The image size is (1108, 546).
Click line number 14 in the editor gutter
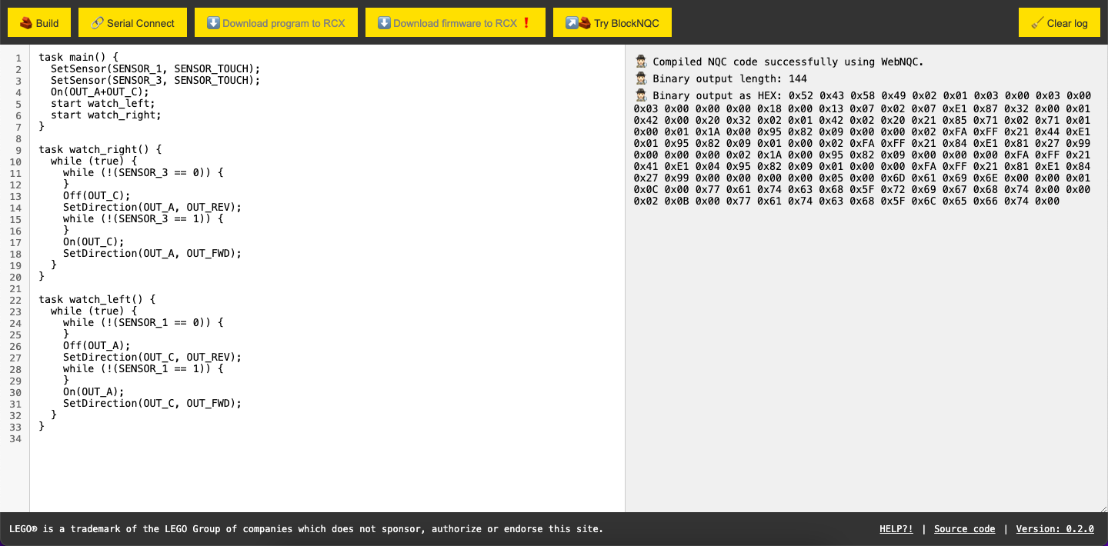(x=15, y=207)
